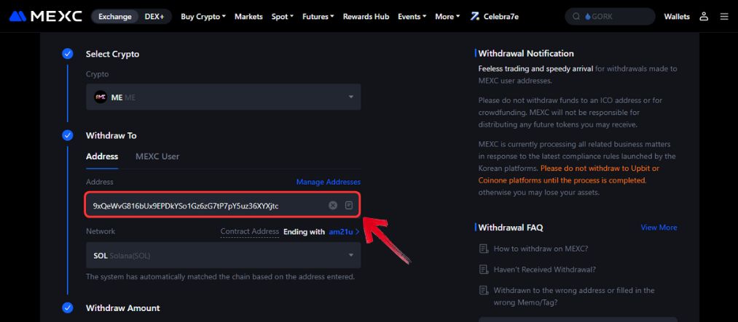Expand contract address ending am21u chevron
Screen dimensions: 738x322
[x=358, y=232]
